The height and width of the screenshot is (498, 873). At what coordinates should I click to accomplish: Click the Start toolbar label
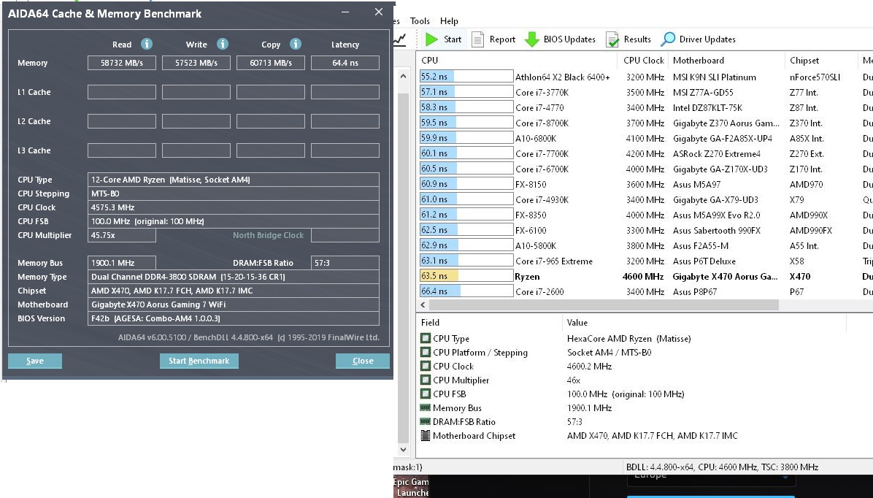tap(453, 39)
